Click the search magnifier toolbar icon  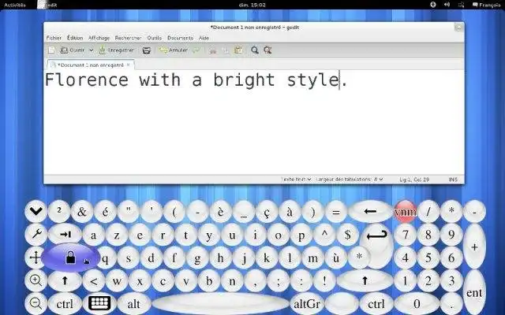pos(255,50)
